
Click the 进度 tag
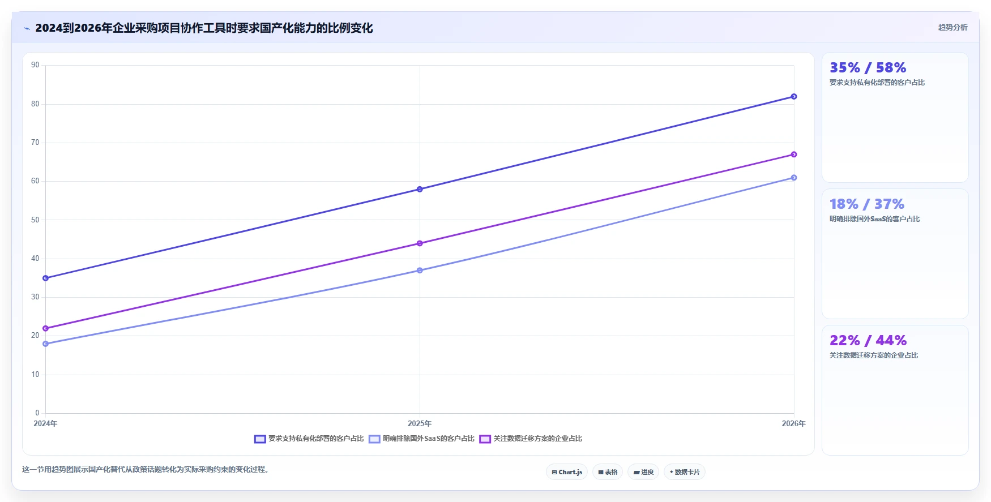[x=643, y=472]
